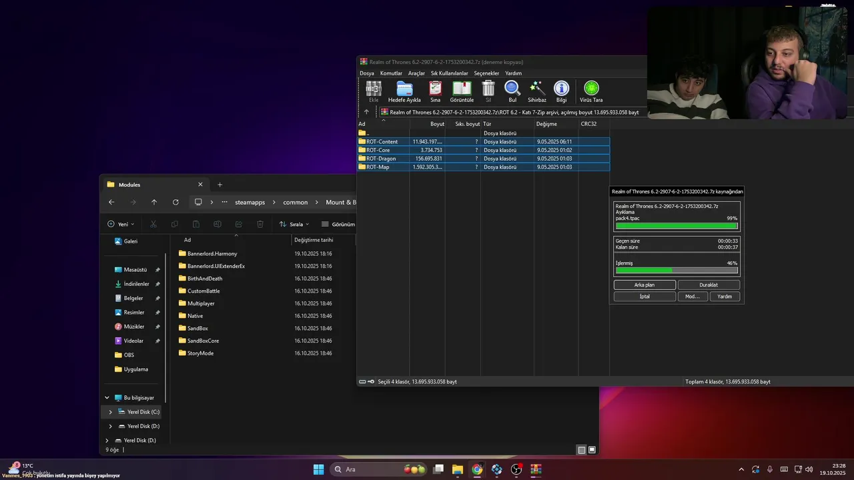The height and width of the screenshot is (480, 854).
Task: Expand Yerel Disk (C:) in navigation pane
Action: [111, 412]
